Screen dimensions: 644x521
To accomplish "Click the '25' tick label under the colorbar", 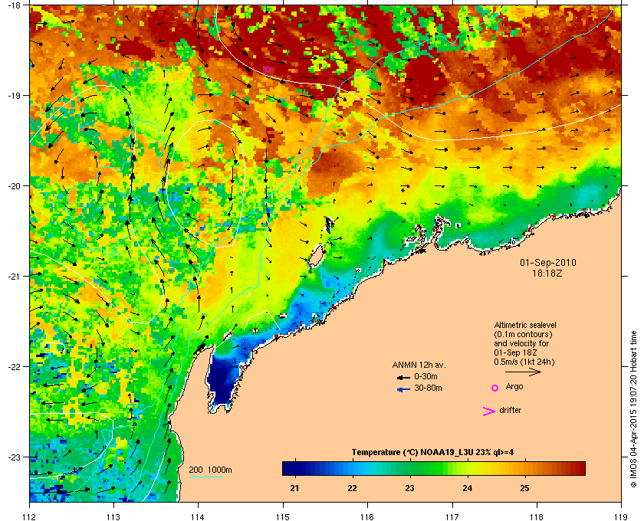I will 525,489.
